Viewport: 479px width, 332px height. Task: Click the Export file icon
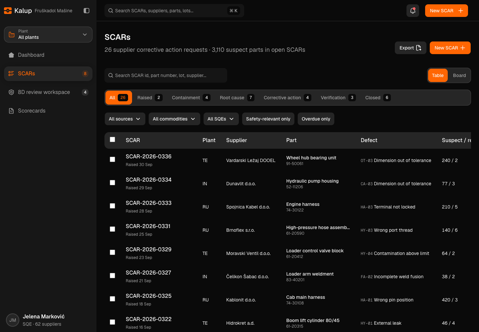tap(419, 48)
